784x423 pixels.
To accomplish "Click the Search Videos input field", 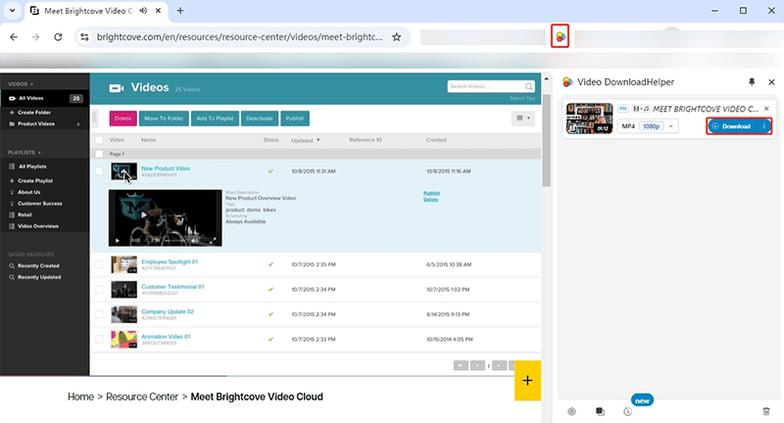I will click(x=485, y=86).
